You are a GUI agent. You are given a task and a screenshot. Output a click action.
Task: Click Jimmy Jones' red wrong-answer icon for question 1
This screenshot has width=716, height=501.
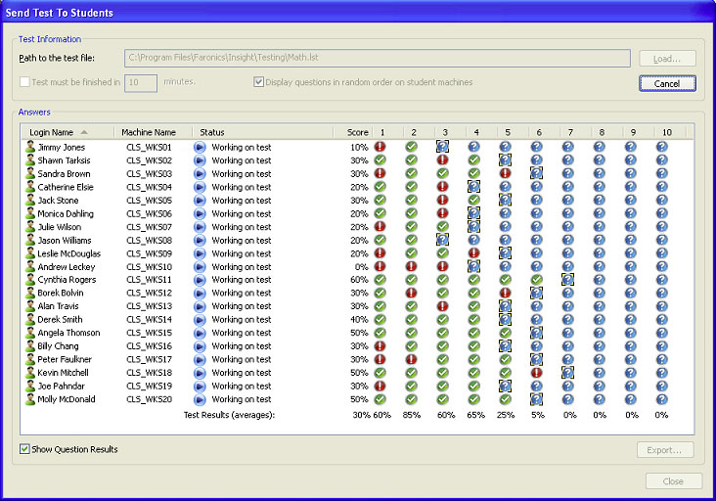pos(380,147)
